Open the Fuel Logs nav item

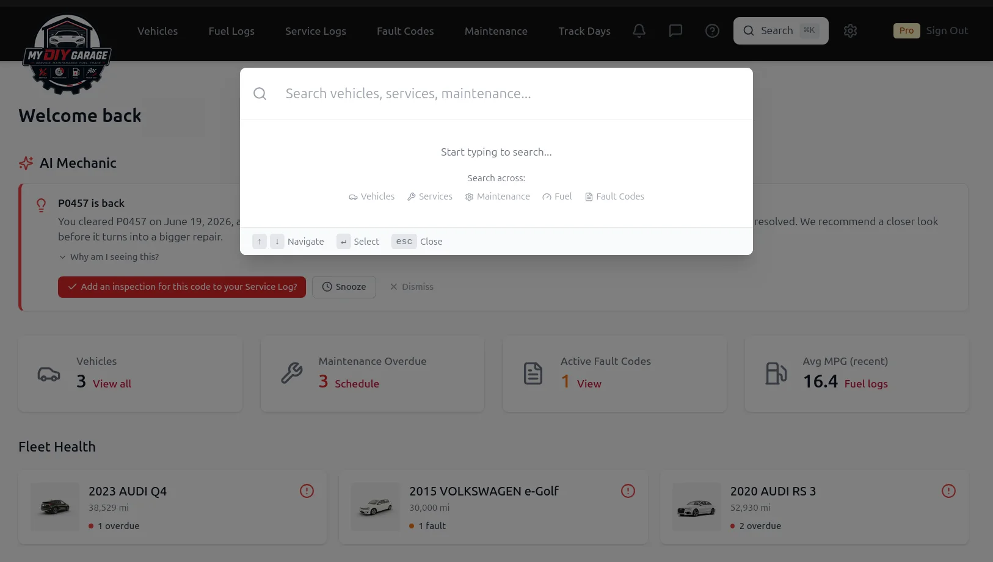tap(231, 31)
